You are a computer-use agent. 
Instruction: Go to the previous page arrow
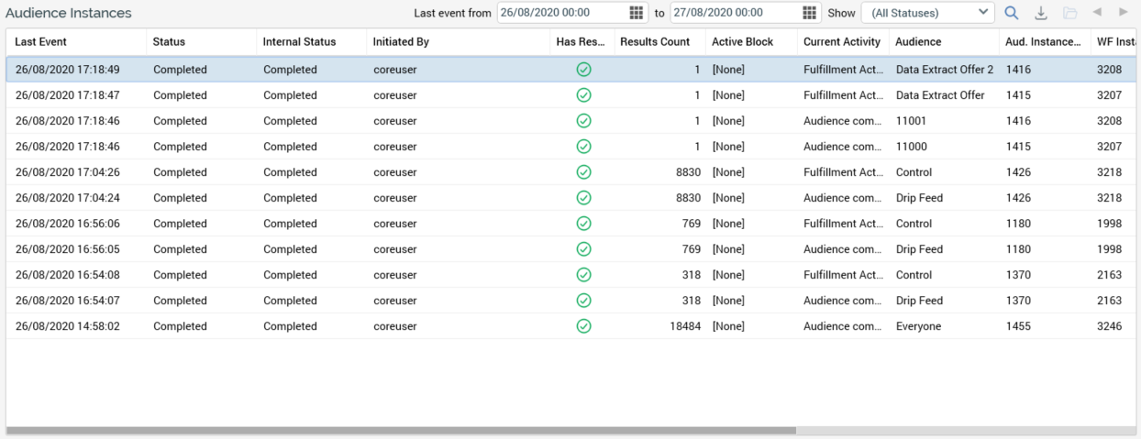coord(1097,13)
